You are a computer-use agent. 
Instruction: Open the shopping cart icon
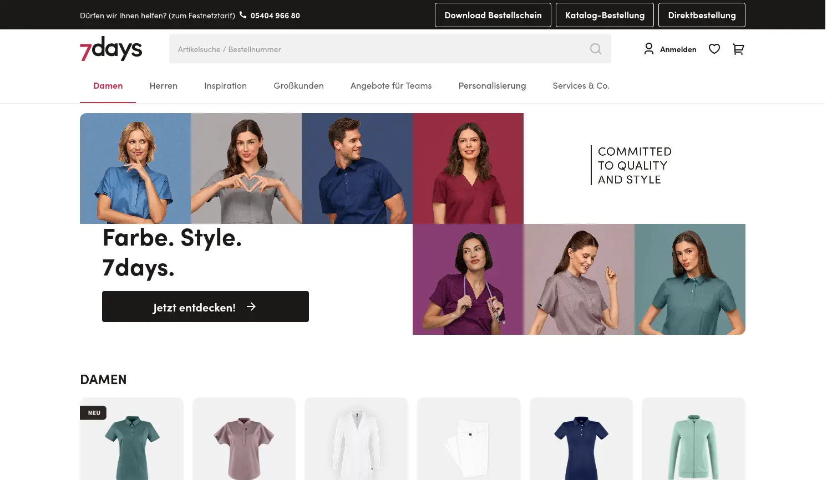738,49
